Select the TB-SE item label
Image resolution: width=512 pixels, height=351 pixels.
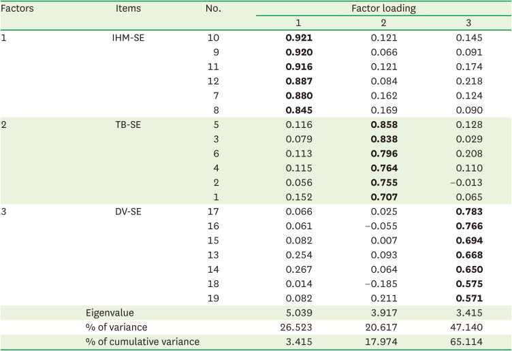pos(128,125)
